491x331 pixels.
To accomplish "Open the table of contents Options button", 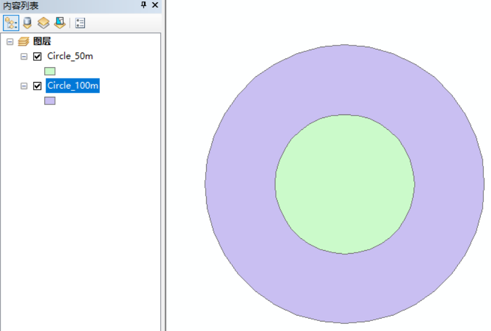I will (x=80, y=23).
